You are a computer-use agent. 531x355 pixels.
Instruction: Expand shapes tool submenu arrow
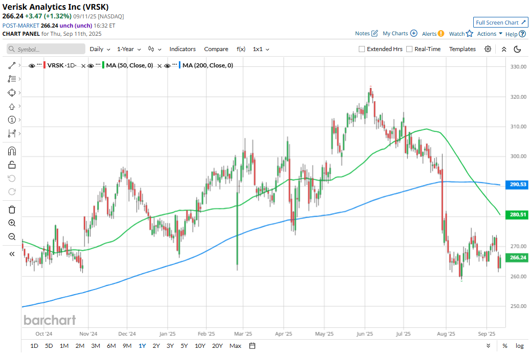(x=19, y=92)
